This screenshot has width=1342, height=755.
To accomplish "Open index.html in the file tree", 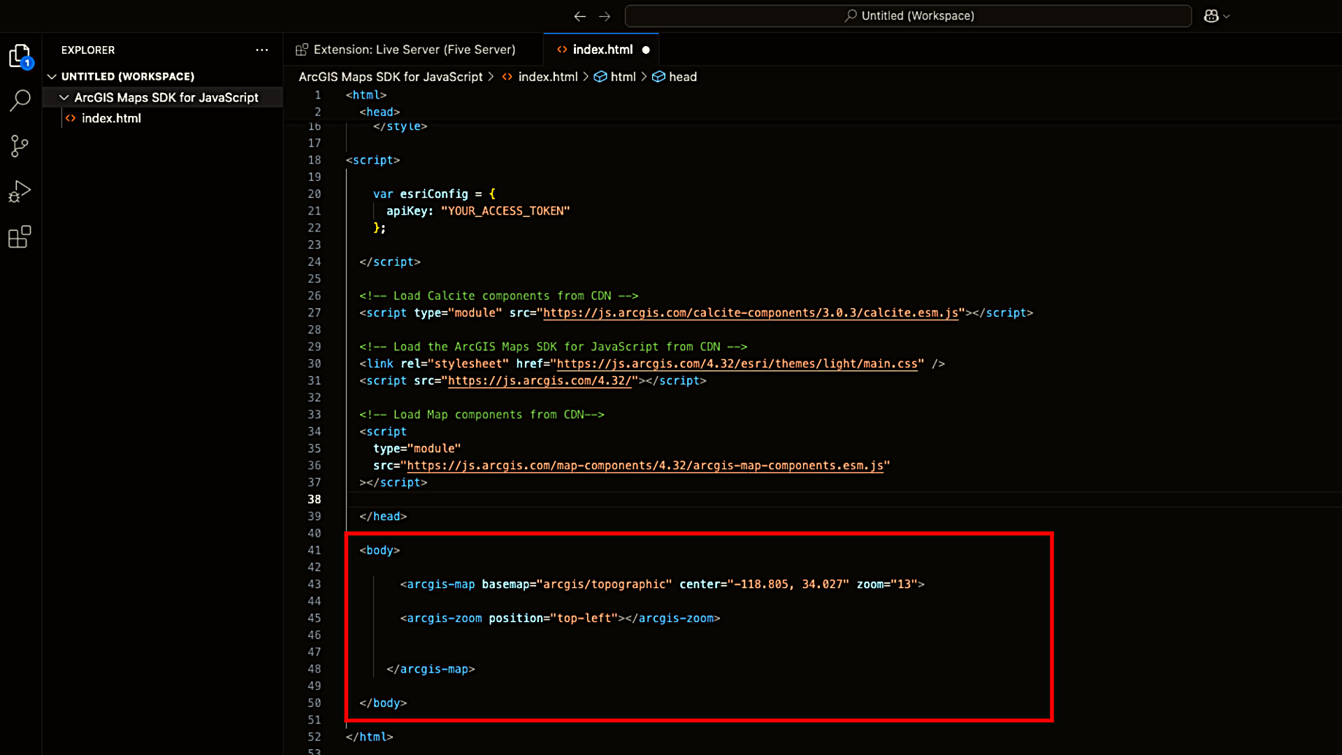I will pyautogui.click(x=111, y=118).
